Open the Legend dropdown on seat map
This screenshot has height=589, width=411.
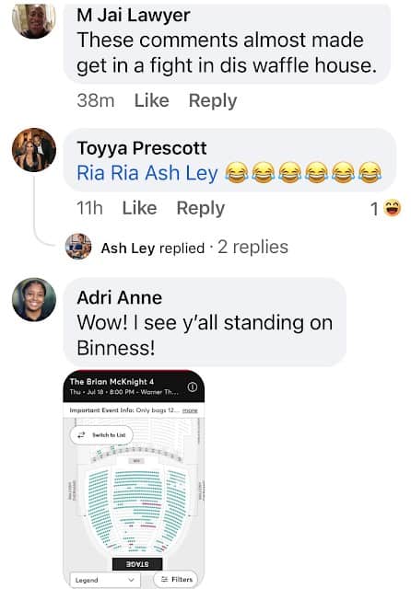pos(105,580)
